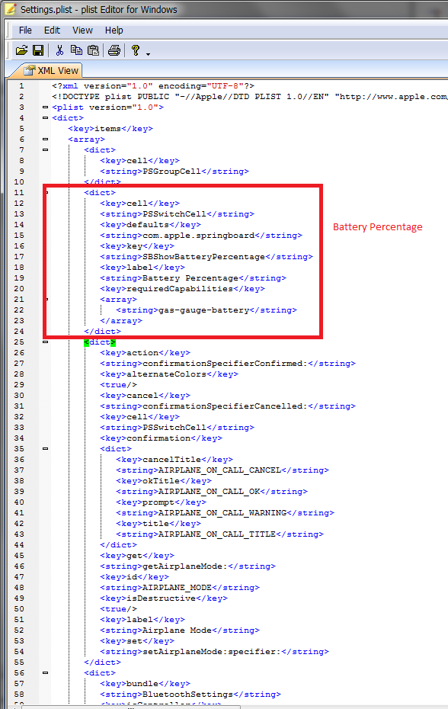
Task: Click the PSSwitchCell string on line 33
Action: pyautogui.click(x=174, y=427)
